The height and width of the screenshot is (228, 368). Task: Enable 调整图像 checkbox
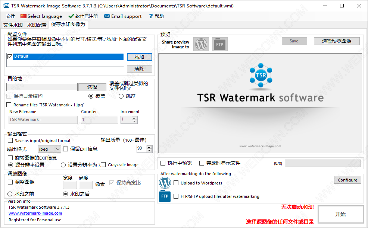[x=10, y=182]
